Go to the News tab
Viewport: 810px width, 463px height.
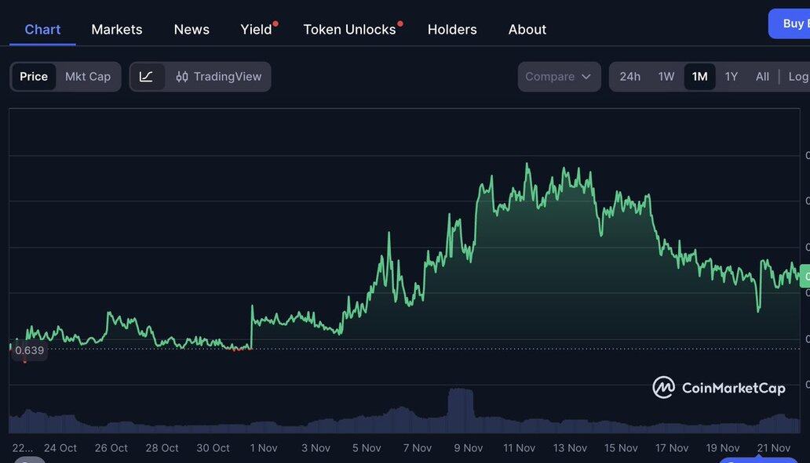tap(192, 30)
